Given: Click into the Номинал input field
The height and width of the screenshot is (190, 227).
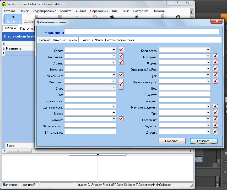Looking at the screenshot, I should pyautogui.click(x=90, y=69).
